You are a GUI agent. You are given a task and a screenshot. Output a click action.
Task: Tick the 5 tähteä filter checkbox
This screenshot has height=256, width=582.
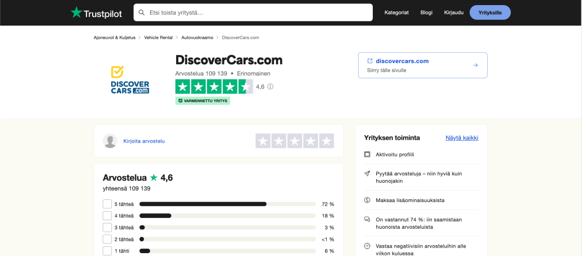click(107, 204)
